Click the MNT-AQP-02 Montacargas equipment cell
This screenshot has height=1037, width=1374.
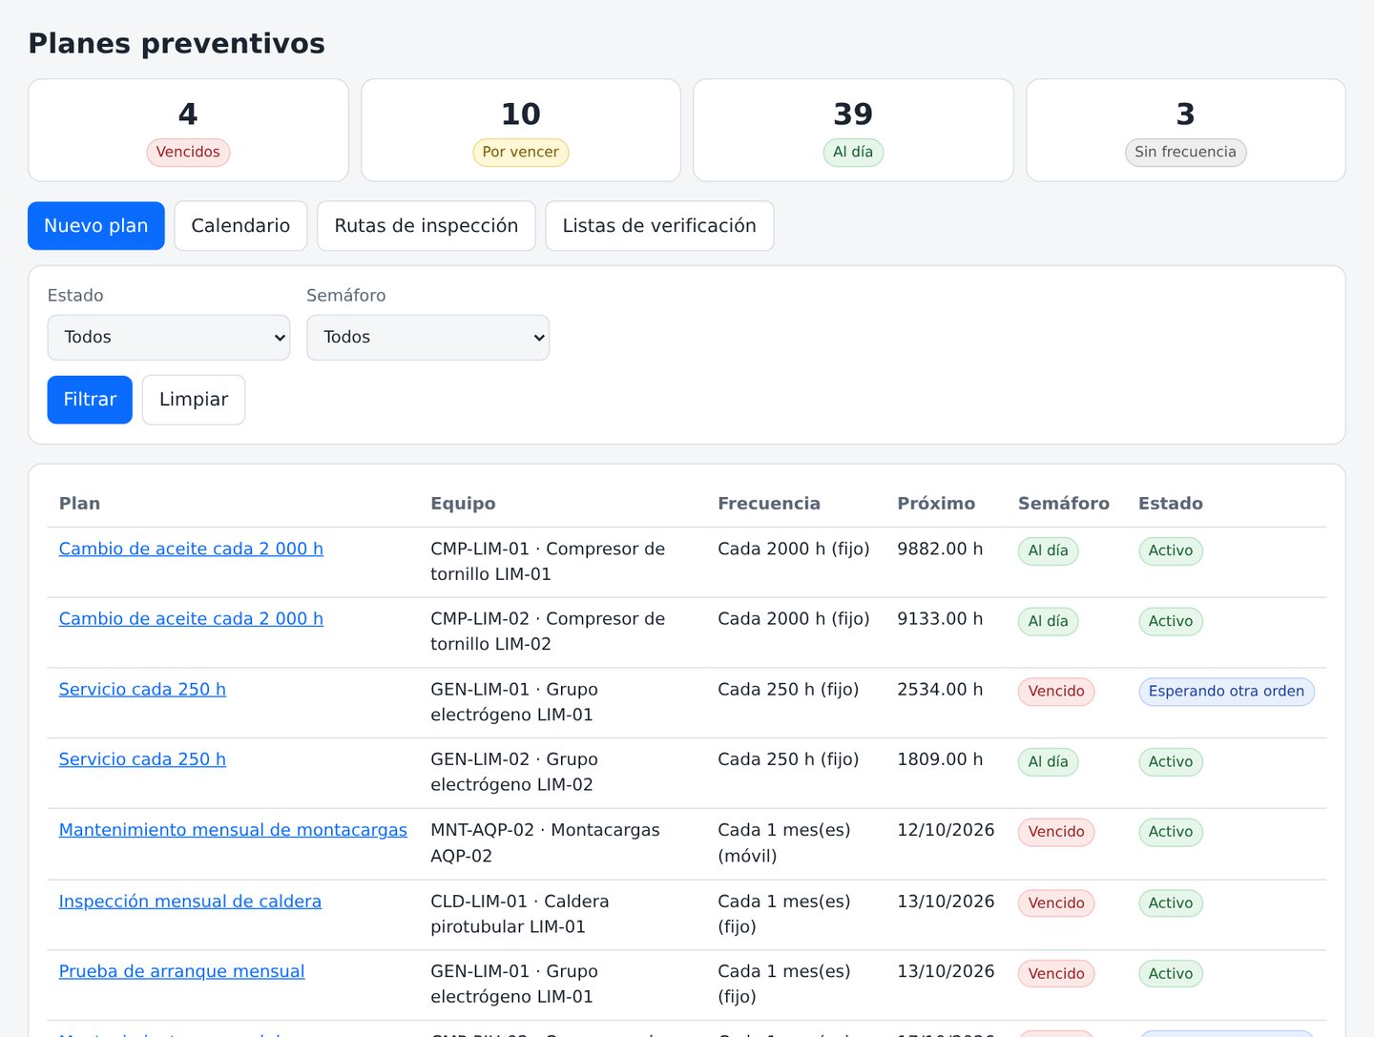click(545, 842)
